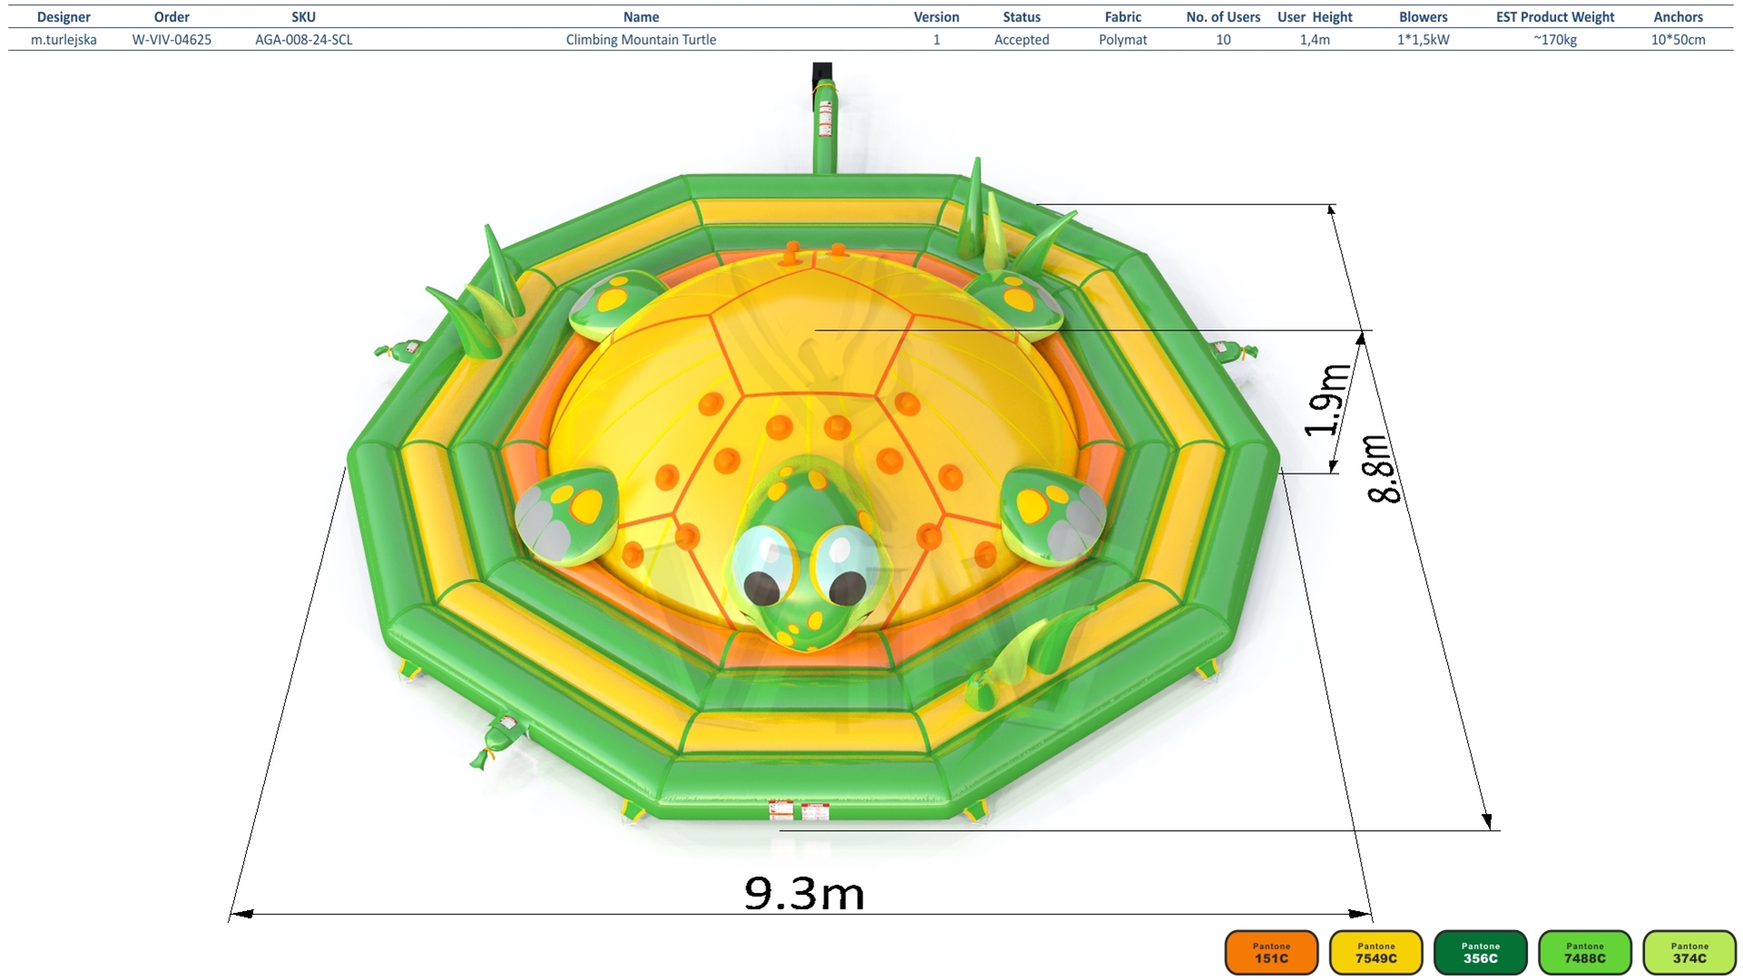1743x980 pixels.
Task: Click the Pantone 7549C yellow swatch
Action: (x=1375, y=953)
